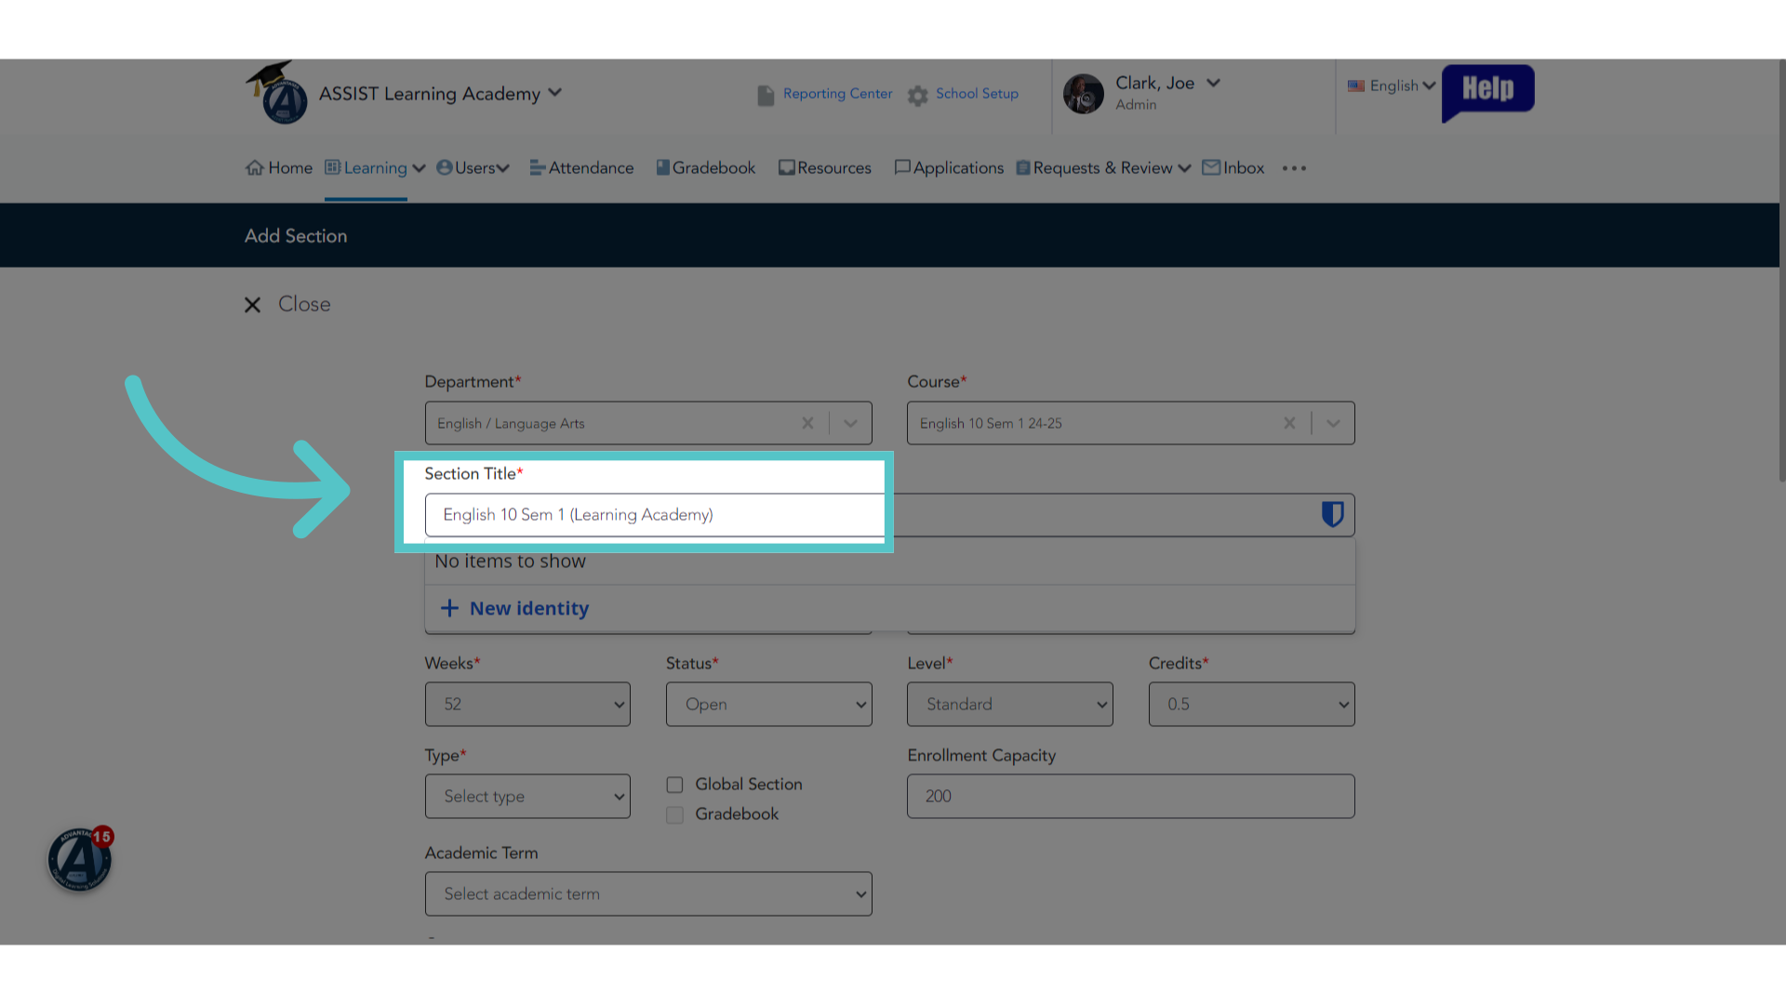Click the Bitwarden shield icon in field
Viewport: 1786px width, 1004px height.
click(x=1332, y=514)
